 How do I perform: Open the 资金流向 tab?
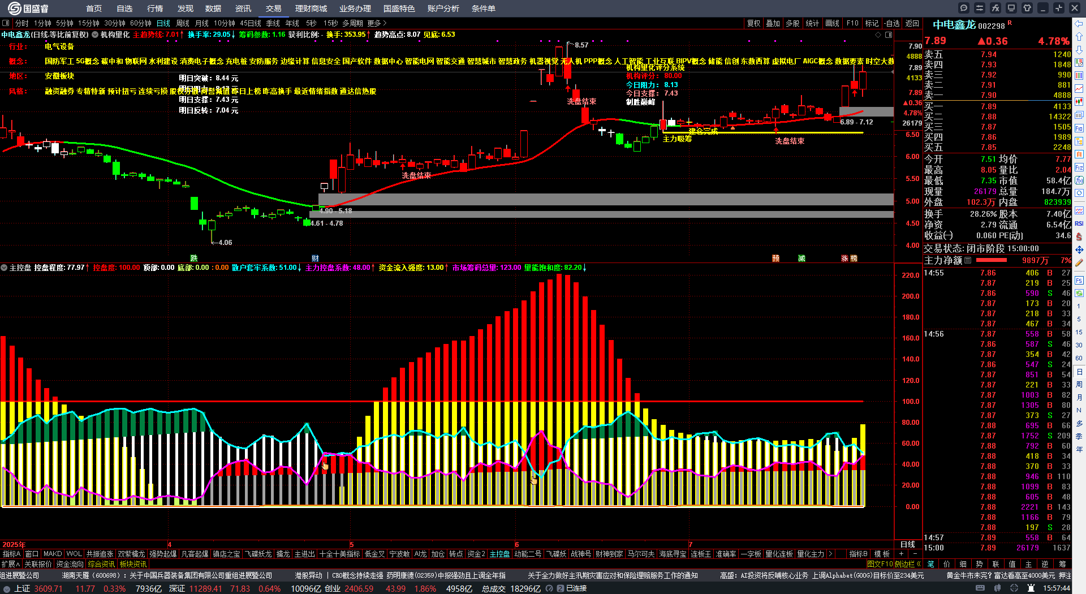[70, 564]
